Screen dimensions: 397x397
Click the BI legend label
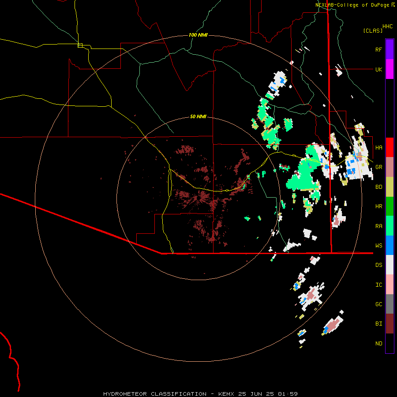(378, 324)
